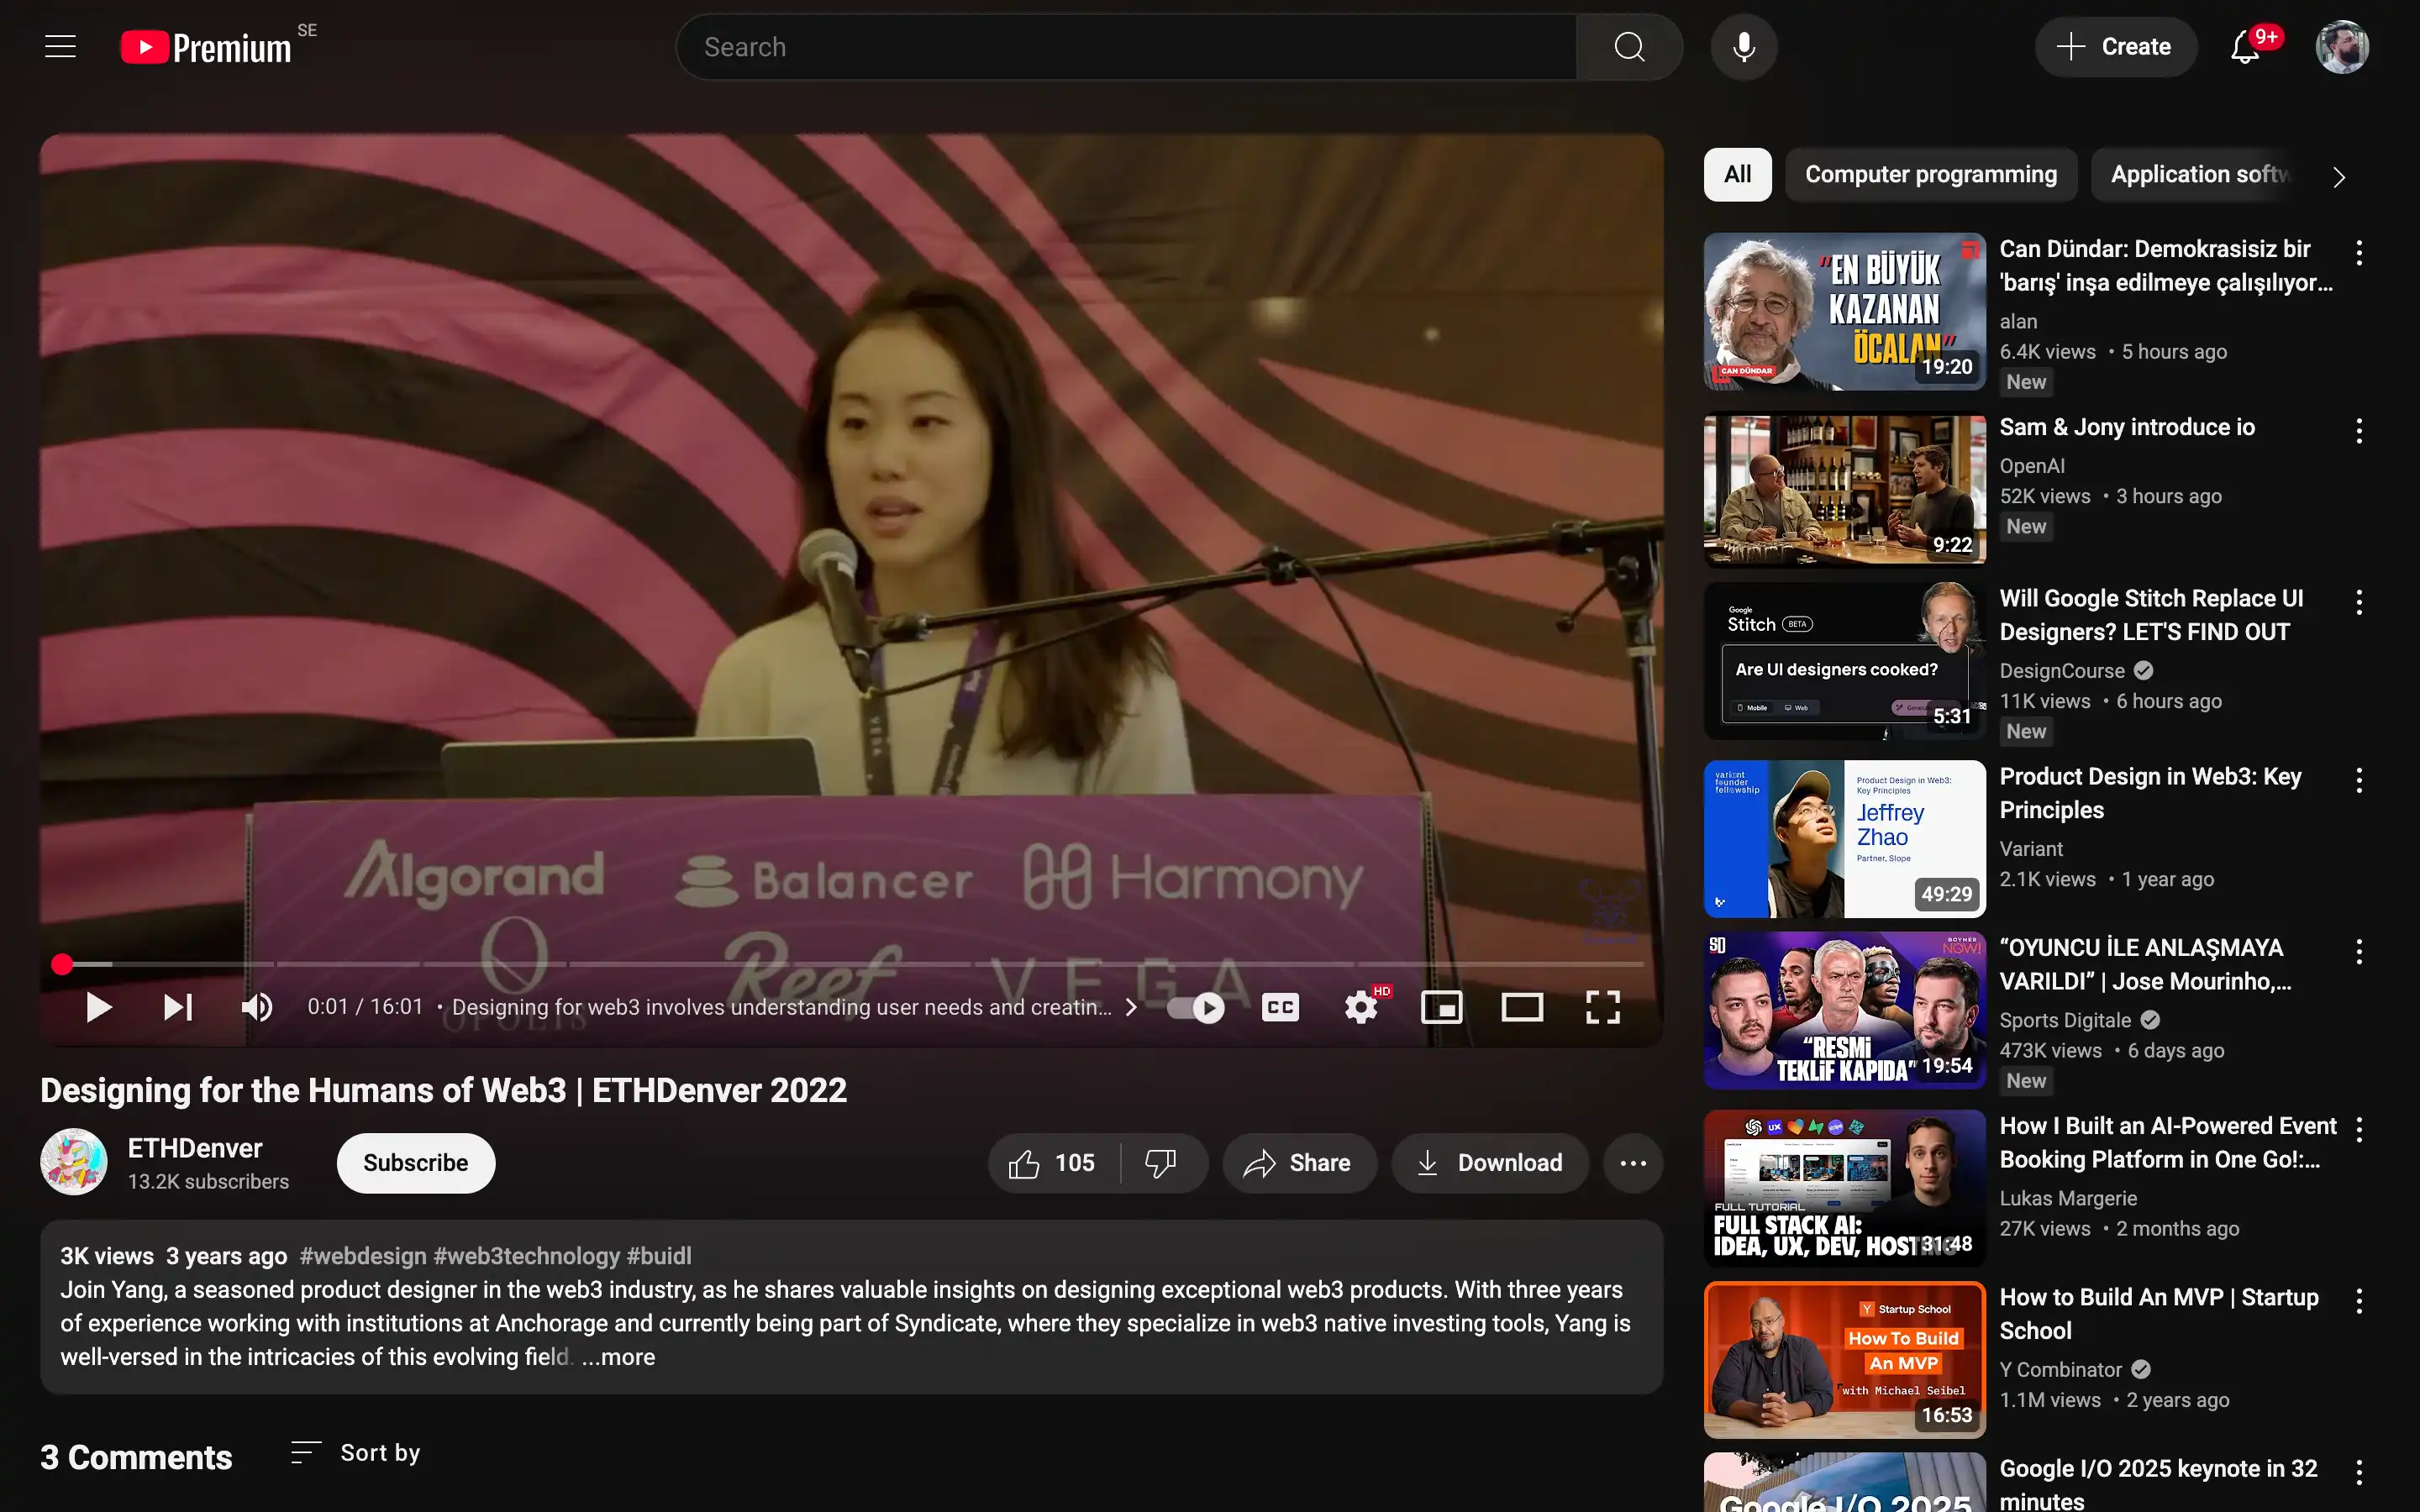Toggle closed captions CC
Screen dimensions: 2420x1512
1280,1007
